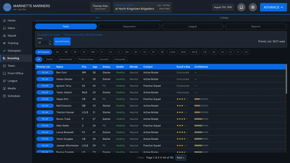Image resolution: width=290 pixels, height=163 pixels.
Task: Decrease hrs/wk stepper down arrow
Action: [50, 44]
